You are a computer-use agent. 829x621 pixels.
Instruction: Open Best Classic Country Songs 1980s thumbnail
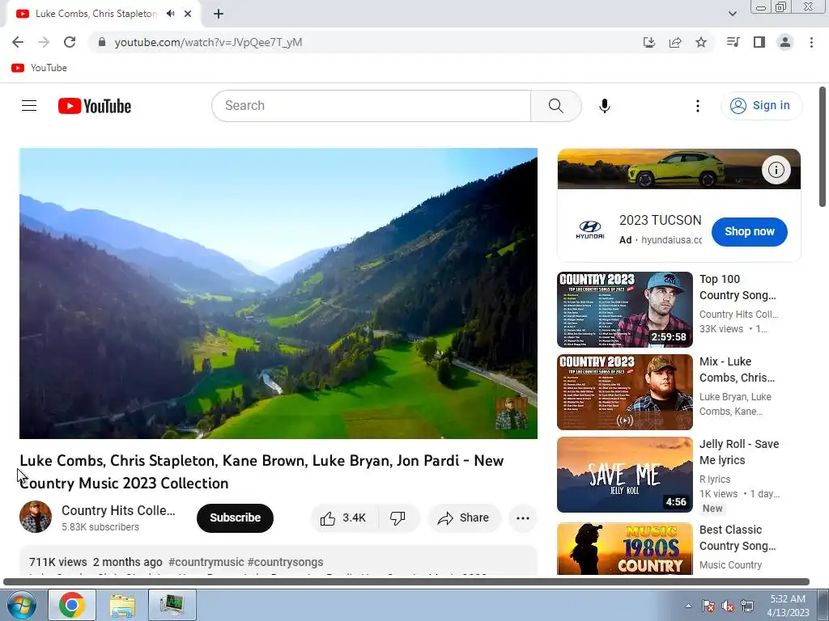click(625, 548)
